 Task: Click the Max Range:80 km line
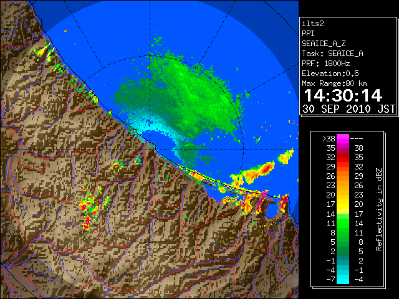[334, 83]
